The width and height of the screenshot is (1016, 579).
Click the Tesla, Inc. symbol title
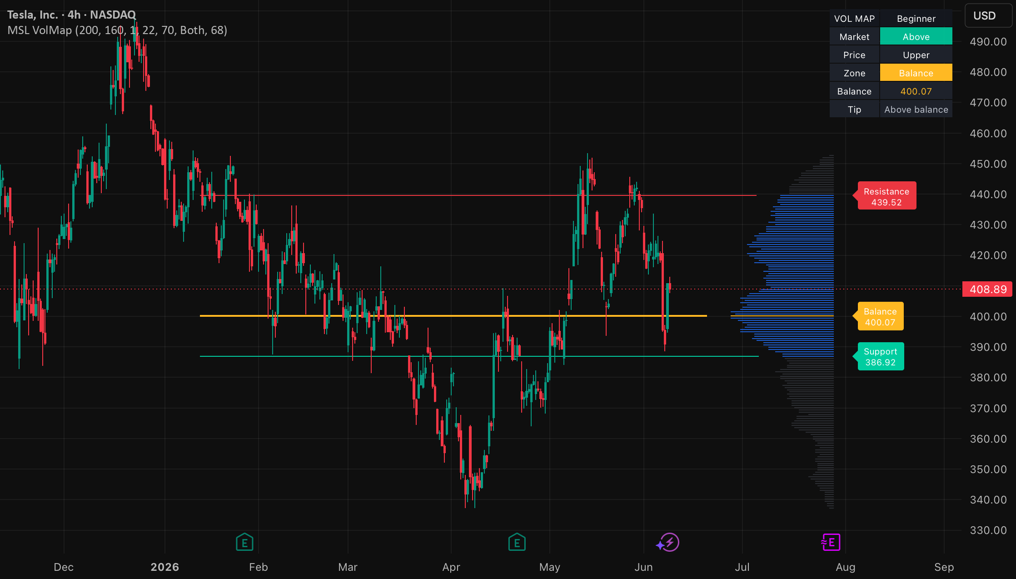click(x=71, y=15)
